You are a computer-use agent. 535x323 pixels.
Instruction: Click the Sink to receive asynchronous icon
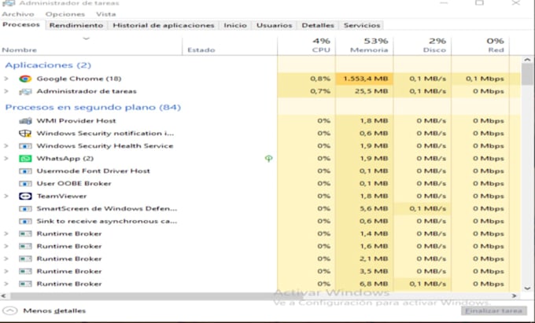tap(25, 221)
